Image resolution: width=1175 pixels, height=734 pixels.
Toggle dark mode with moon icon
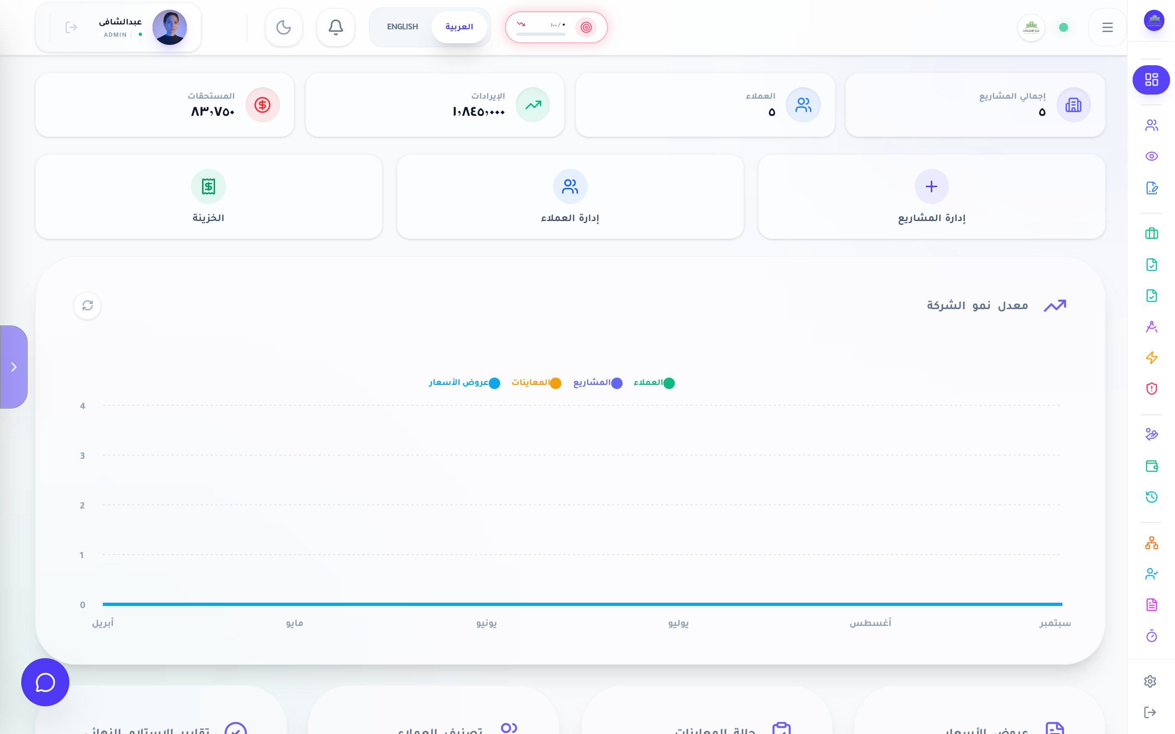pos(284,27)
